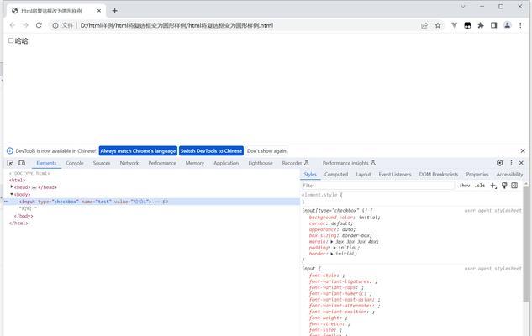Switch to the Layout sub-tab

pyautogui.click(x=363, y=174)
